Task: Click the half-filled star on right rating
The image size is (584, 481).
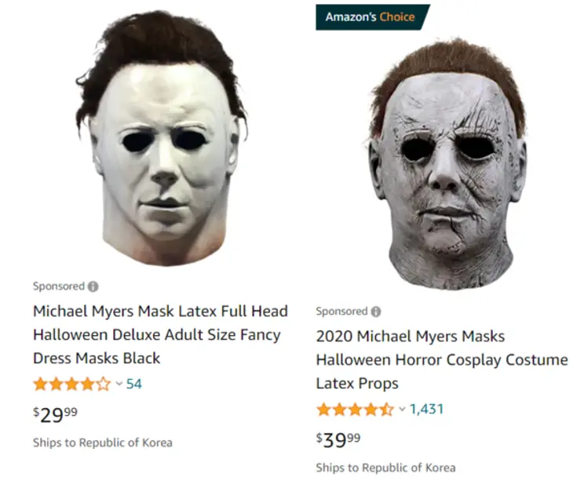Action: pos(387,409)
